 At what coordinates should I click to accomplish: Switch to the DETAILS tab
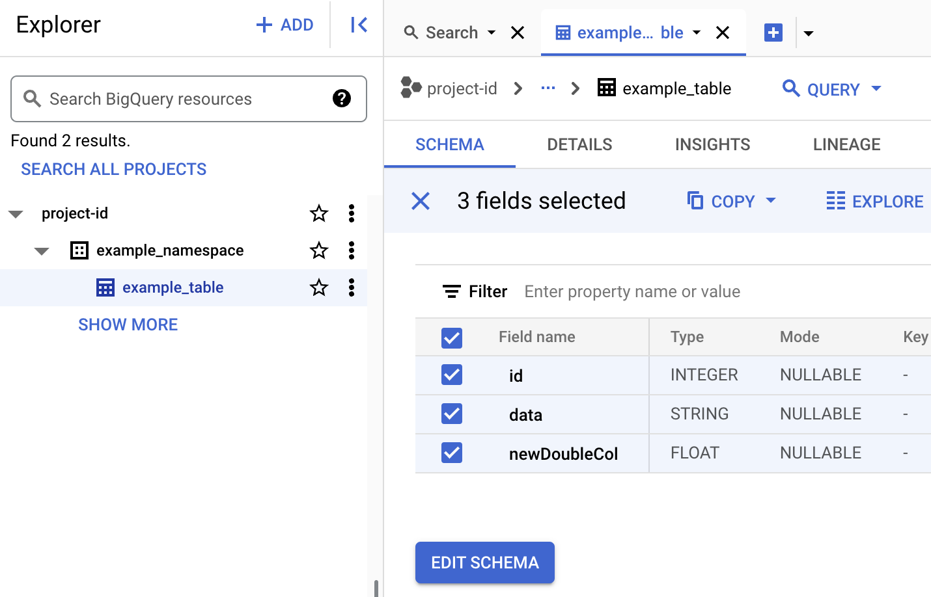(x=579, y=144)
